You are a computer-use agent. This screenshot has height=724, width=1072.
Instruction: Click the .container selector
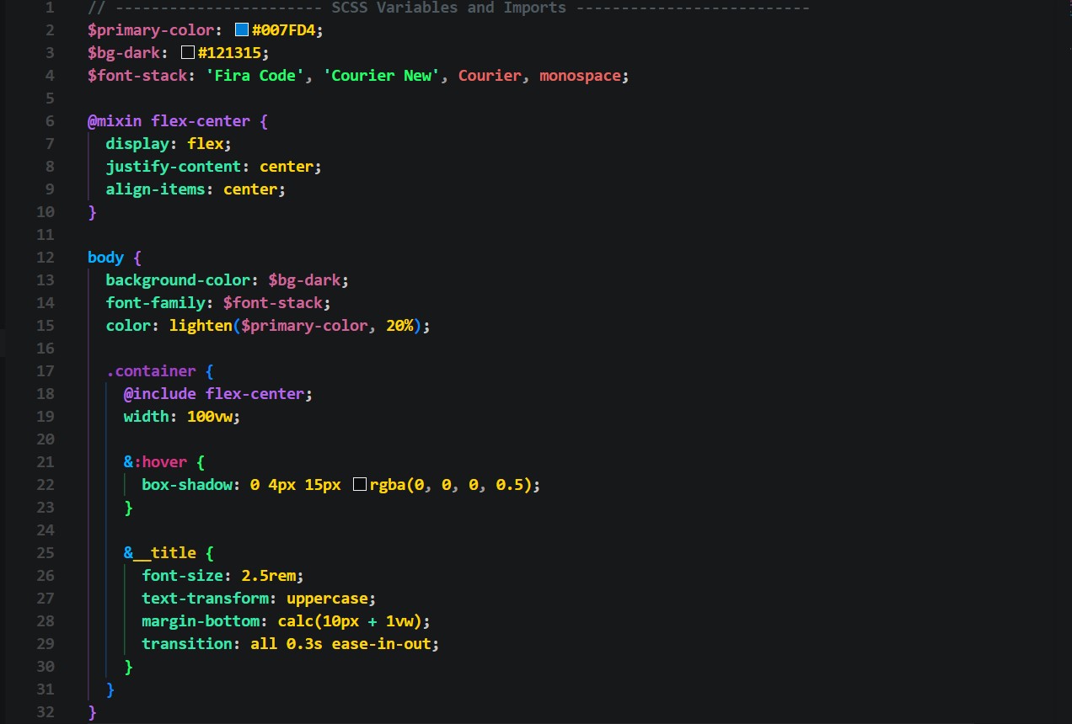pyautogui.click(x=151, y=371)
